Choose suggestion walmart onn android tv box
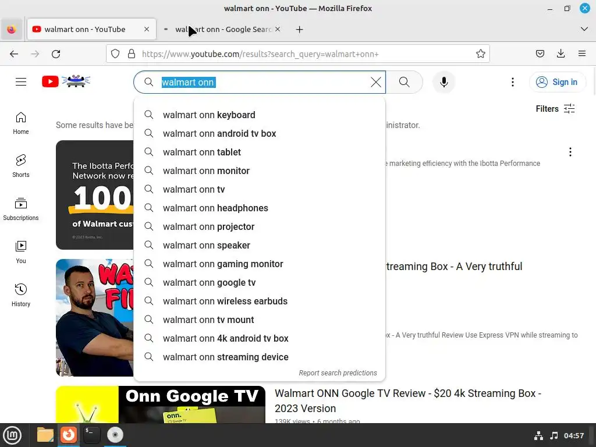This screenshot has width=596, height=447. tap(260, 133)
